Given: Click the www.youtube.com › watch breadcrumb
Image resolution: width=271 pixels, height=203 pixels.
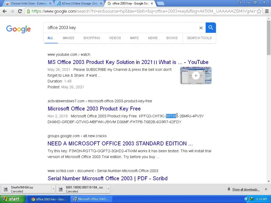Looking at the screenshot, I should click(x=69, y=54).
